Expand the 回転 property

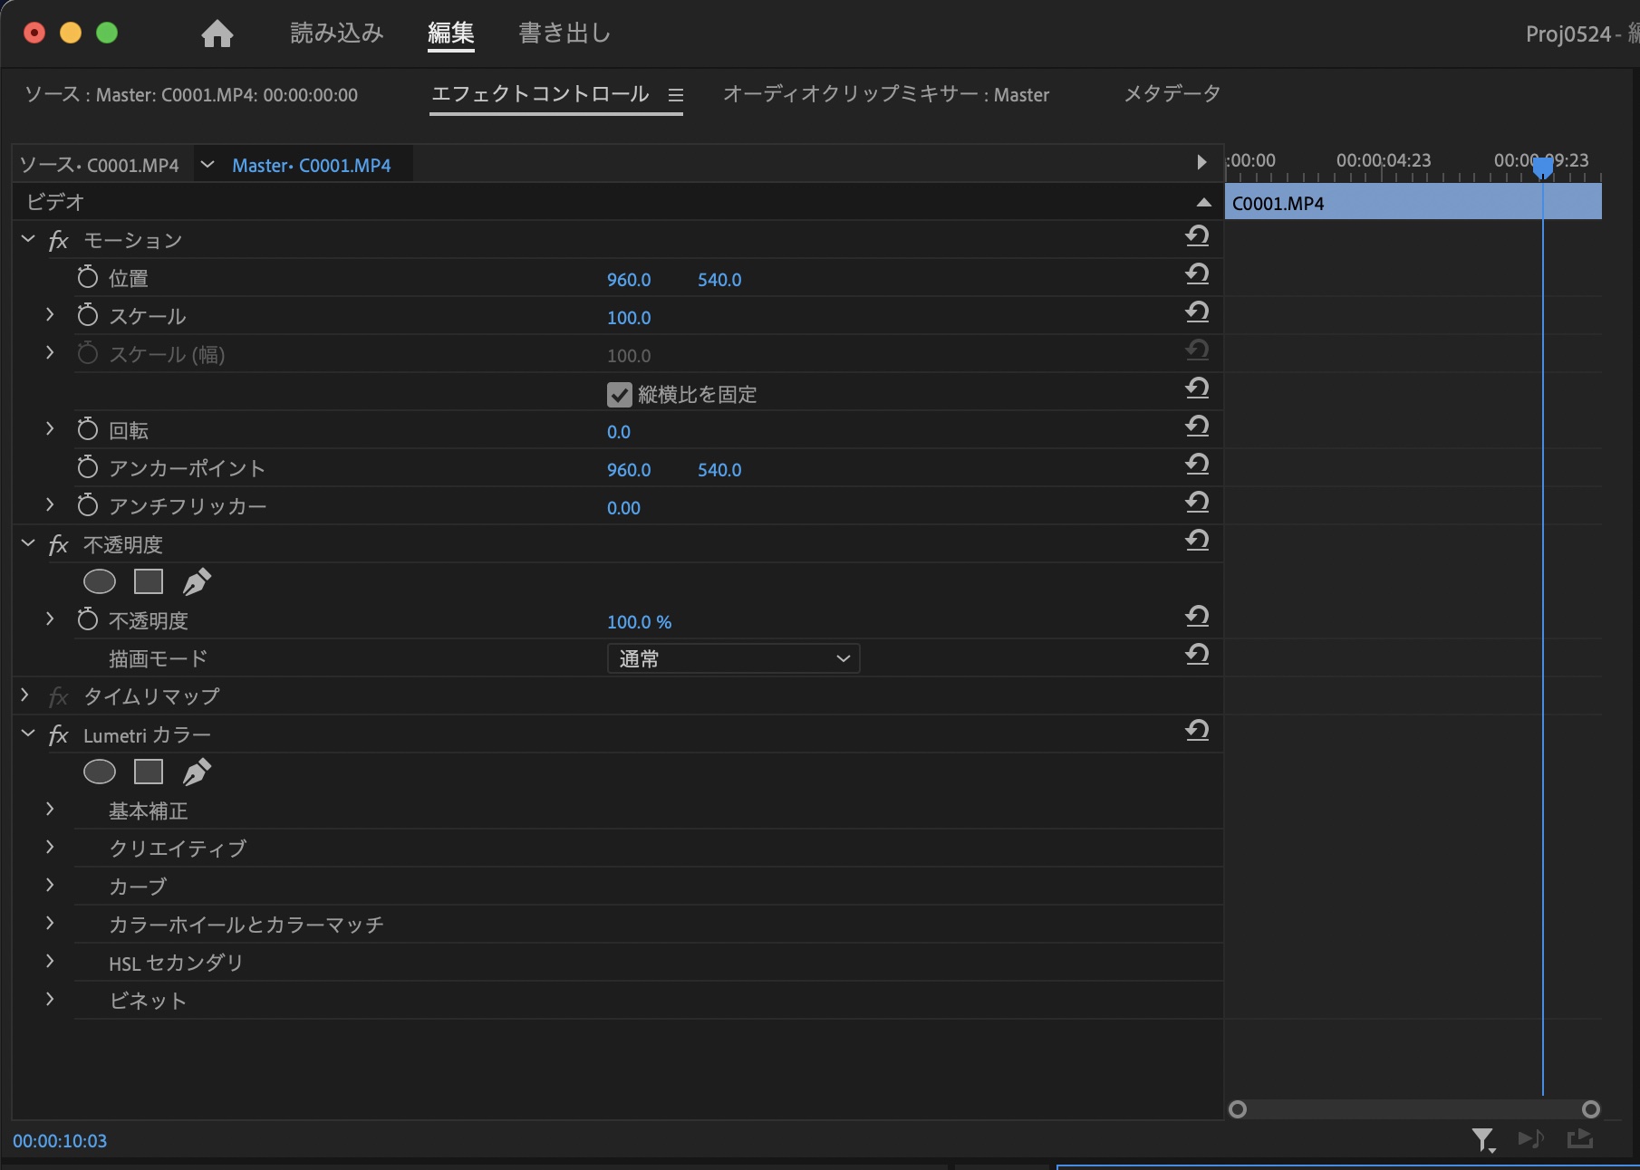(50, 428)
